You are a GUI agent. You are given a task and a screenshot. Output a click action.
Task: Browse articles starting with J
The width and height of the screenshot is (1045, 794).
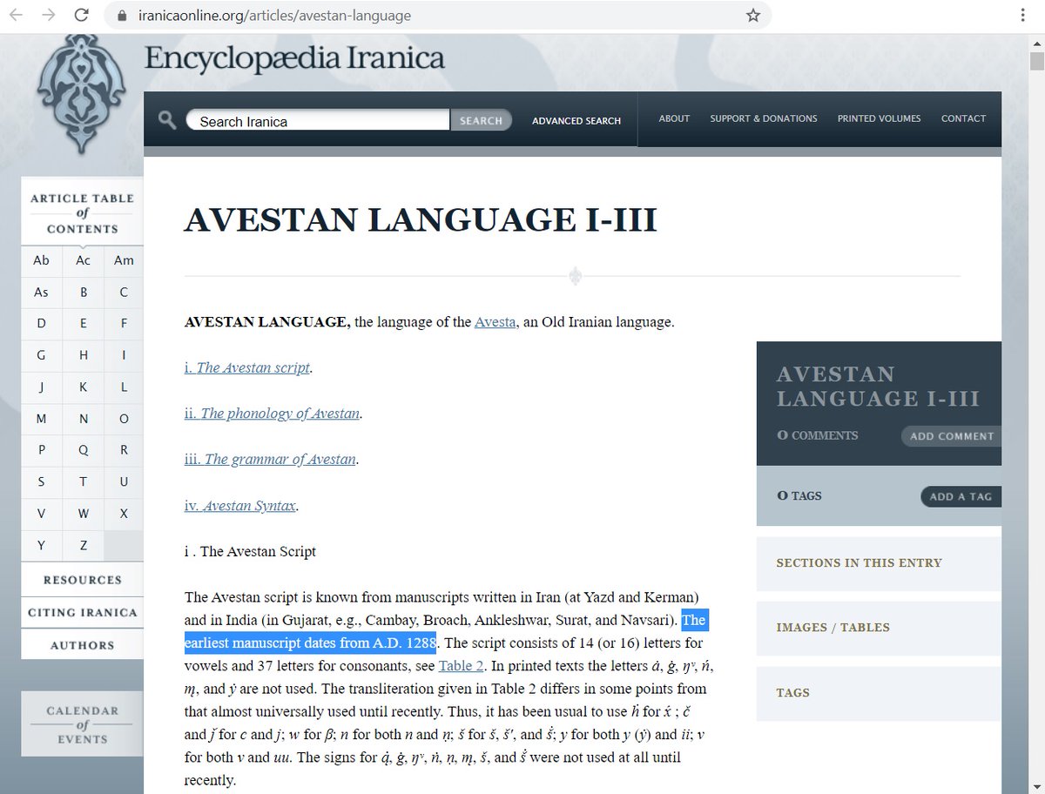coord(41,387)
